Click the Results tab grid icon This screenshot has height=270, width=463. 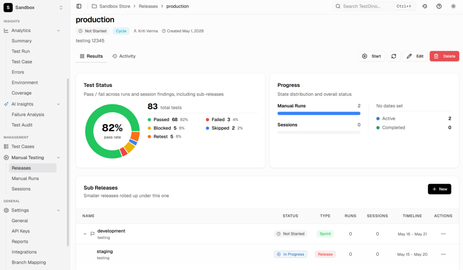(82, 56)
